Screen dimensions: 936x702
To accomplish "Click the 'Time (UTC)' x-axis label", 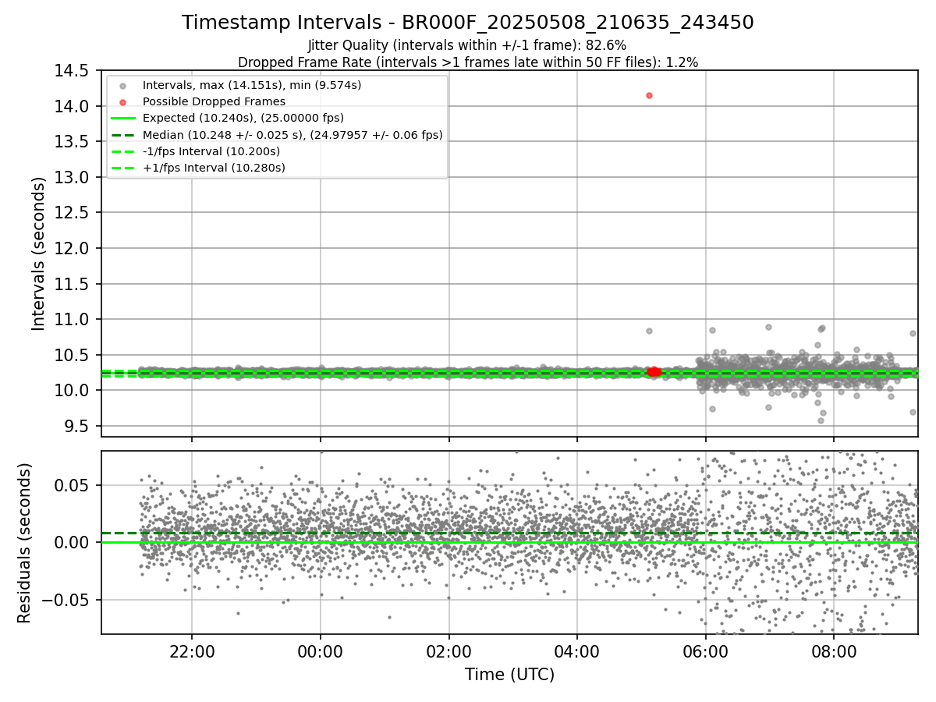I will tap(509, 675).
